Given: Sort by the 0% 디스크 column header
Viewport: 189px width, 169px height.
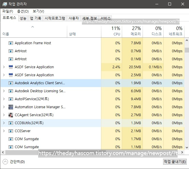Looking at the screenshot, I should coord(153,31).
